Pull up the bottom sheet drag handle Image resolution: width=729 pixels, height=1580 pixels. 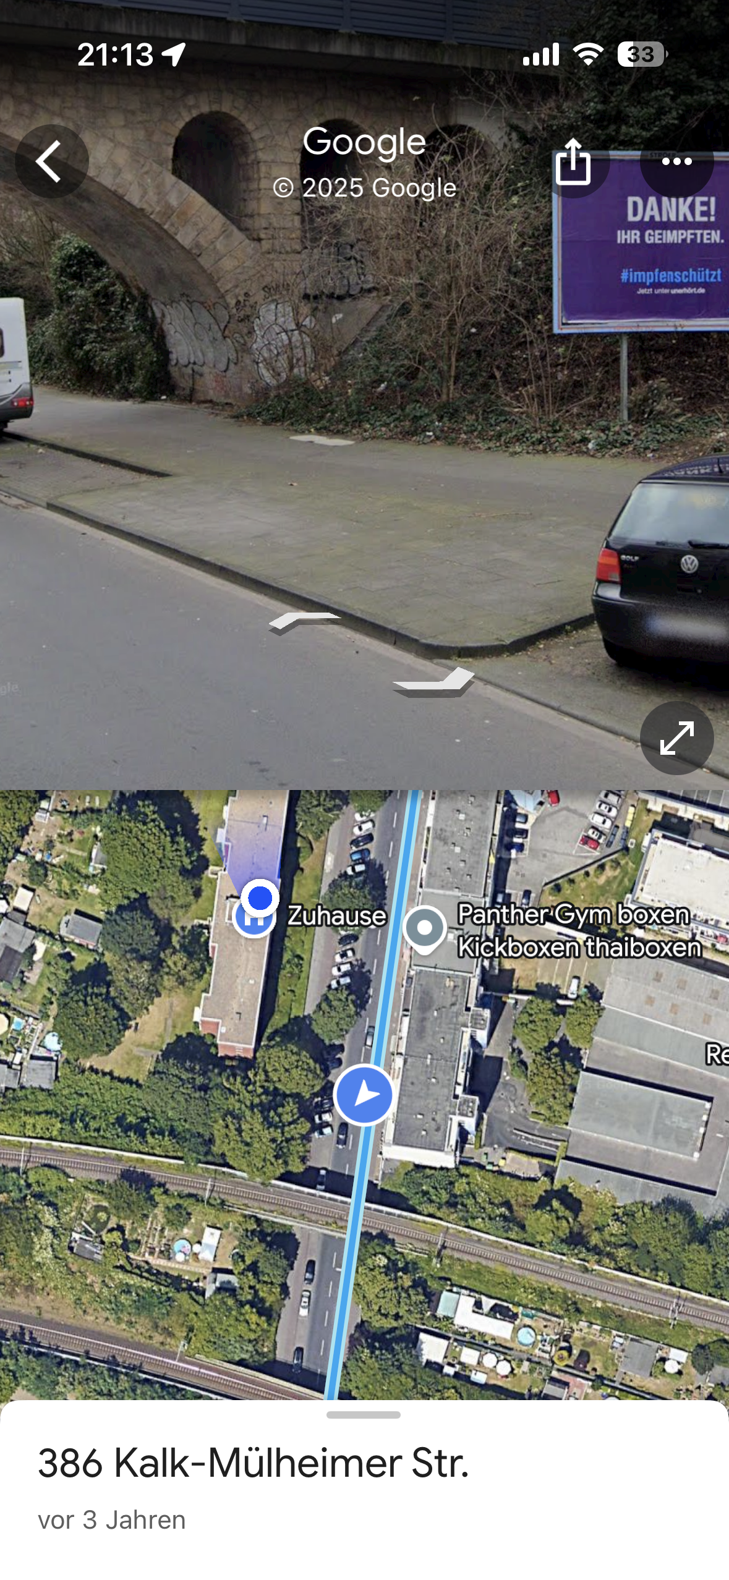pyautogui.click(x=364, y=1414)
